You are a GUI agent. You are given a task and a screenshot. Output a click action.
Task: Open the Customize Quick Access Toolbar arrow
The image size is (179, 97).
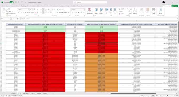tap(26, 2)
